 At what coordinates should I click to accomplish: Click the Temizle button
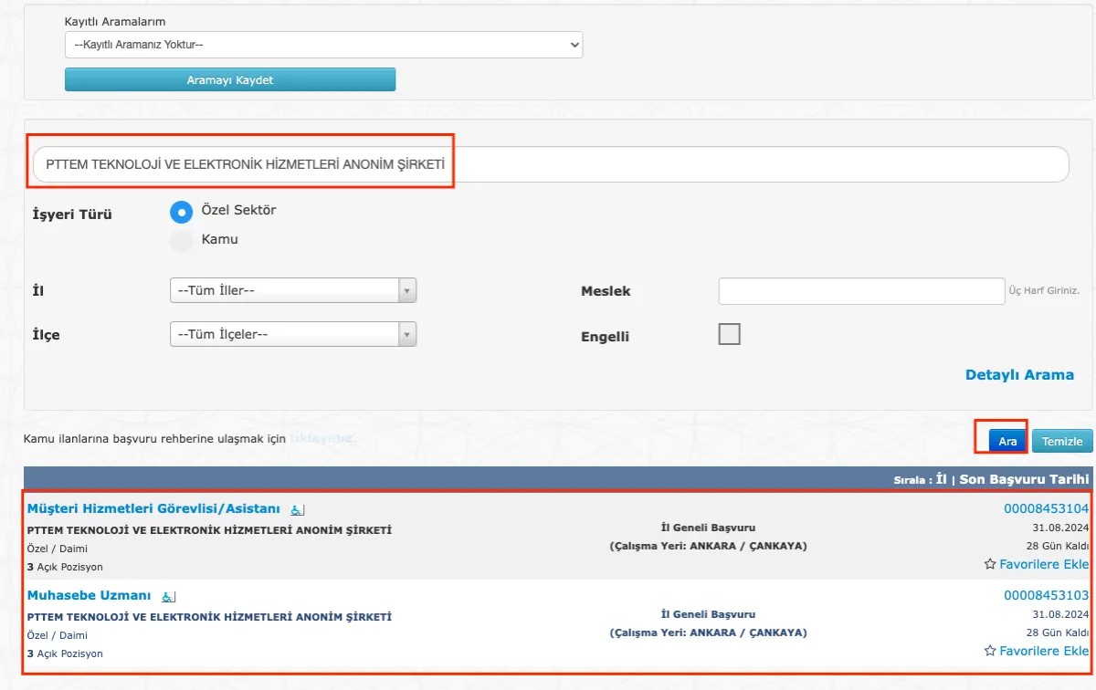click(1062, 441)
